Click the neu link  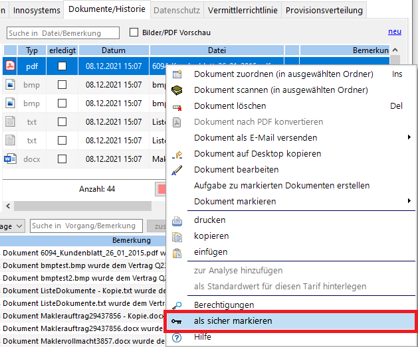pyautogui.click(x=395, y=32)
